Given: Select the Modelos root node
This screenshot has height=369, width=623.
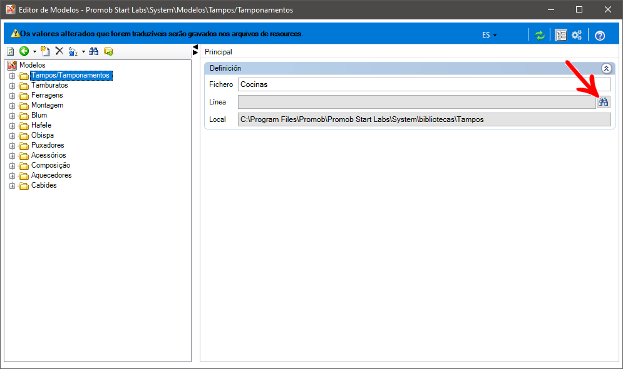Looking at the screenshot, I should (x=32, y=65).
